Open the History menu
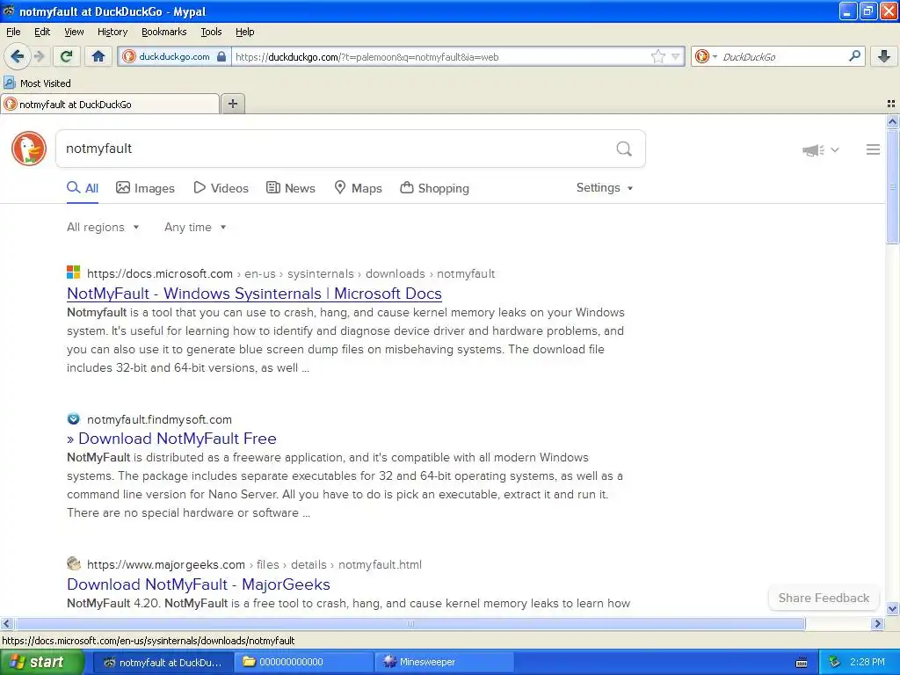The image size is (900, 675). (112, 32)
